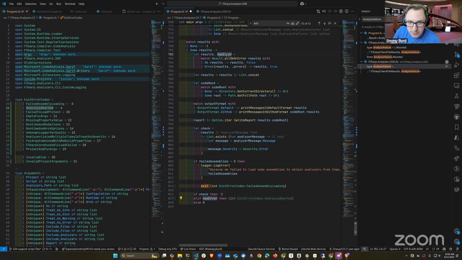Click 'Debug Any CPU' in status bar

point(167,249)
